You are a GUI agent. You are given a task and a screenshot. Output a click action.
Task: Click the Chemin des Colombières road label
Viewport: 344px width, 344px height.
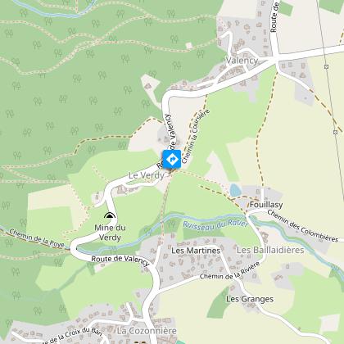[302, 226]
